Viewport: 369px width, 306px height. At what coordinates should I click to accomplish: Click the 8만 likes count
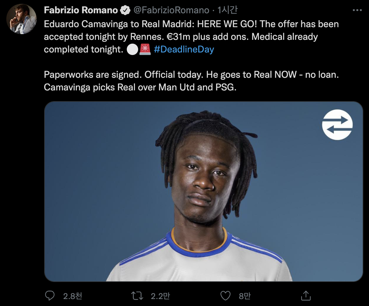tap(245, 296)
